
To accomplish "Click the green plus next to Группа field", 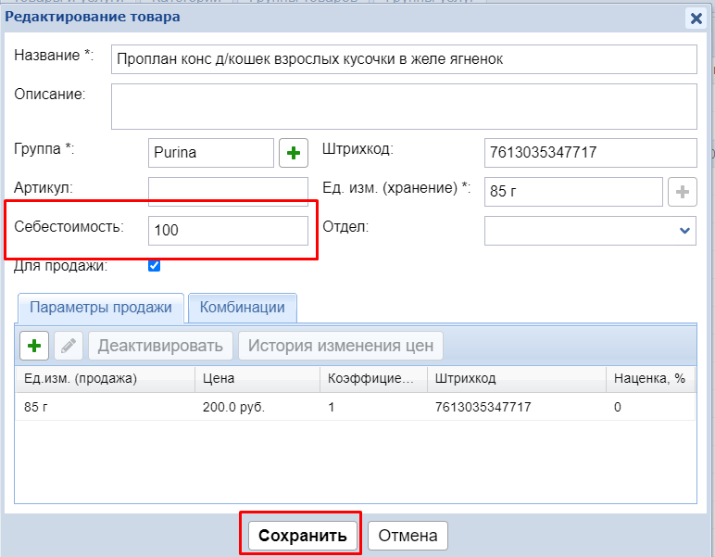I will (294, 153).
